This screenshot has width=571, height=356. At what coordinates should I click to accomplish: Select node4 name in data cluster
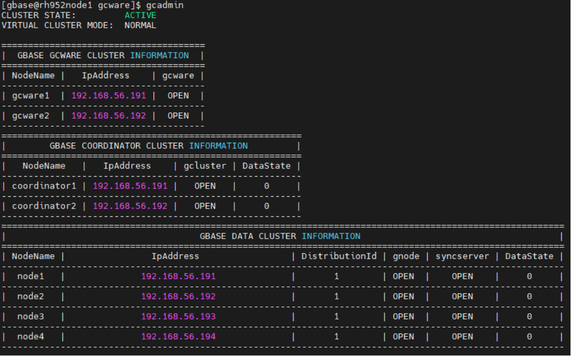30,336
